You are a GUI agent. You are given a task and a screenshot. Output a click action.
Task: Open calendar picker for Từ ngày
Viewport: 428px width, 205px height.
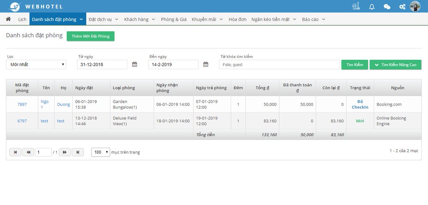click(134, 64)
